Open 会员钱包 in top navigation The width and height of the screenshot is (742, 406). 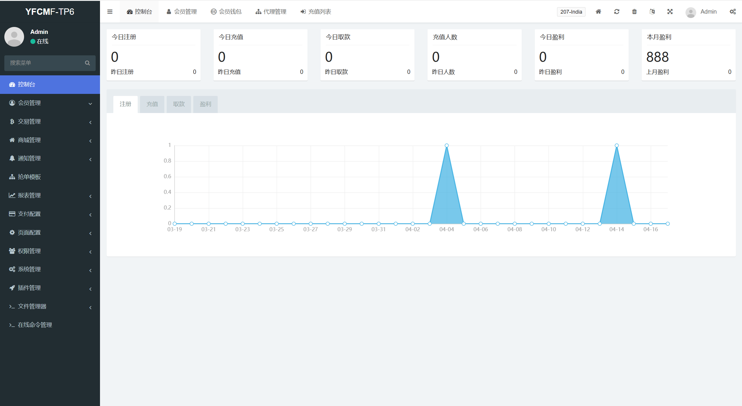[x=226, y=12]
